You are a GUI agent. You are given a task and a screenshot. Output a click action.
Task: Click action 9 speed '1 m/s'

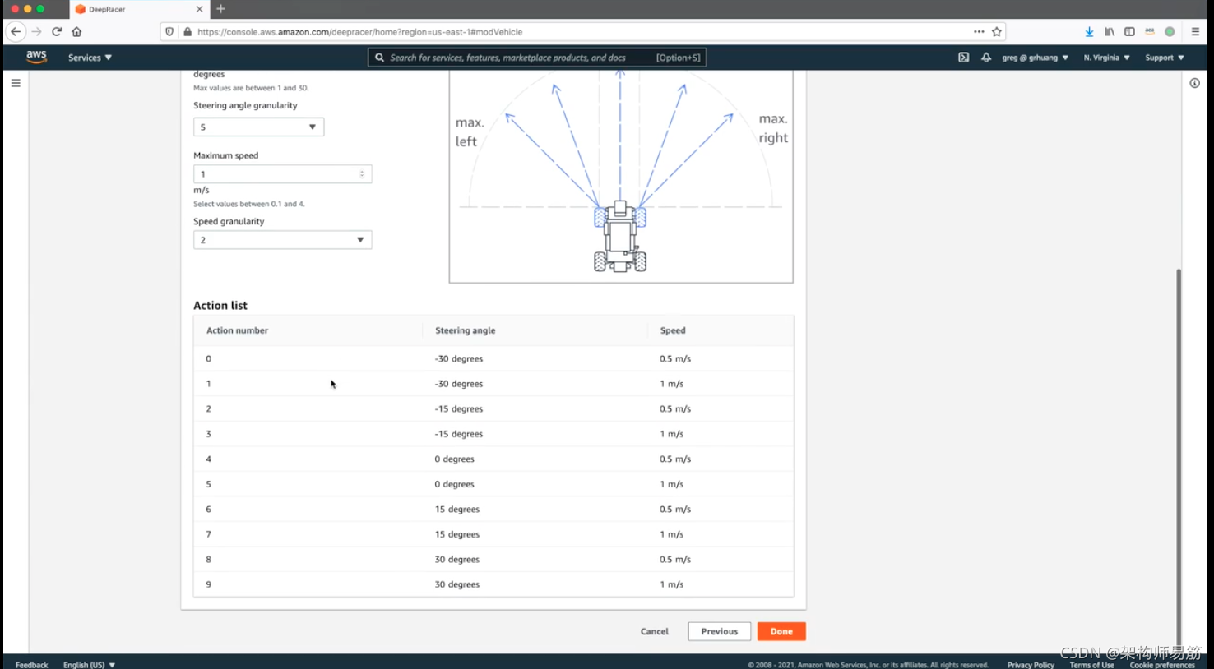671,584
